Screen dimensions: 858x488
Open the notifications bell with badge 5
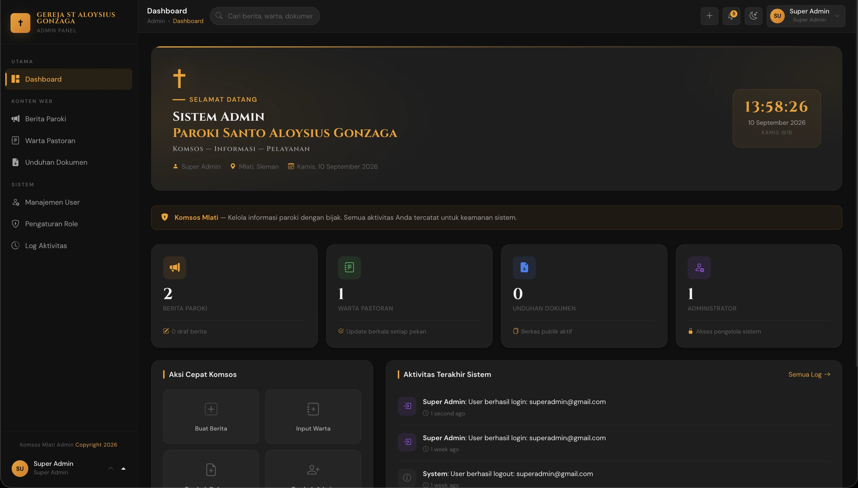(732, 16)
